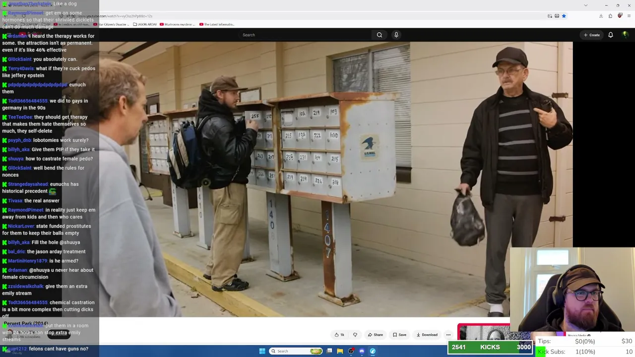Open Task View on the taskbar
The height and width of the screenshot is (357, 635).
coord(329,351)
